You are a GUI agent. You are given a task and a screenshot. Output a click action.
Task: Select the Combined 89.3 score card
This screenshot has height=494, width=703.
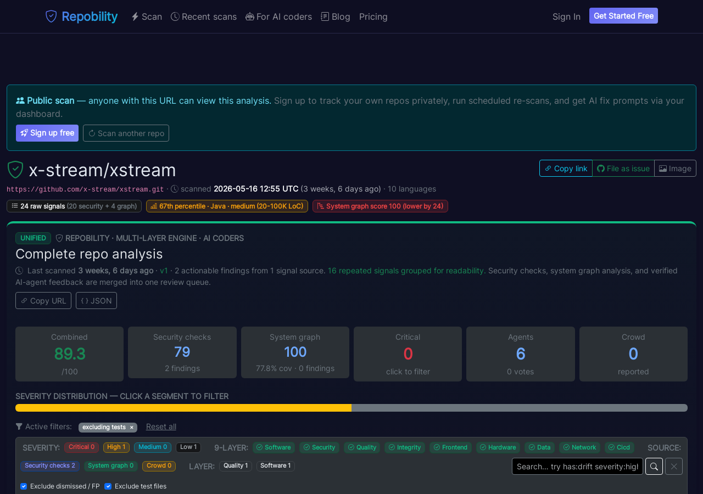click(69, 354)
